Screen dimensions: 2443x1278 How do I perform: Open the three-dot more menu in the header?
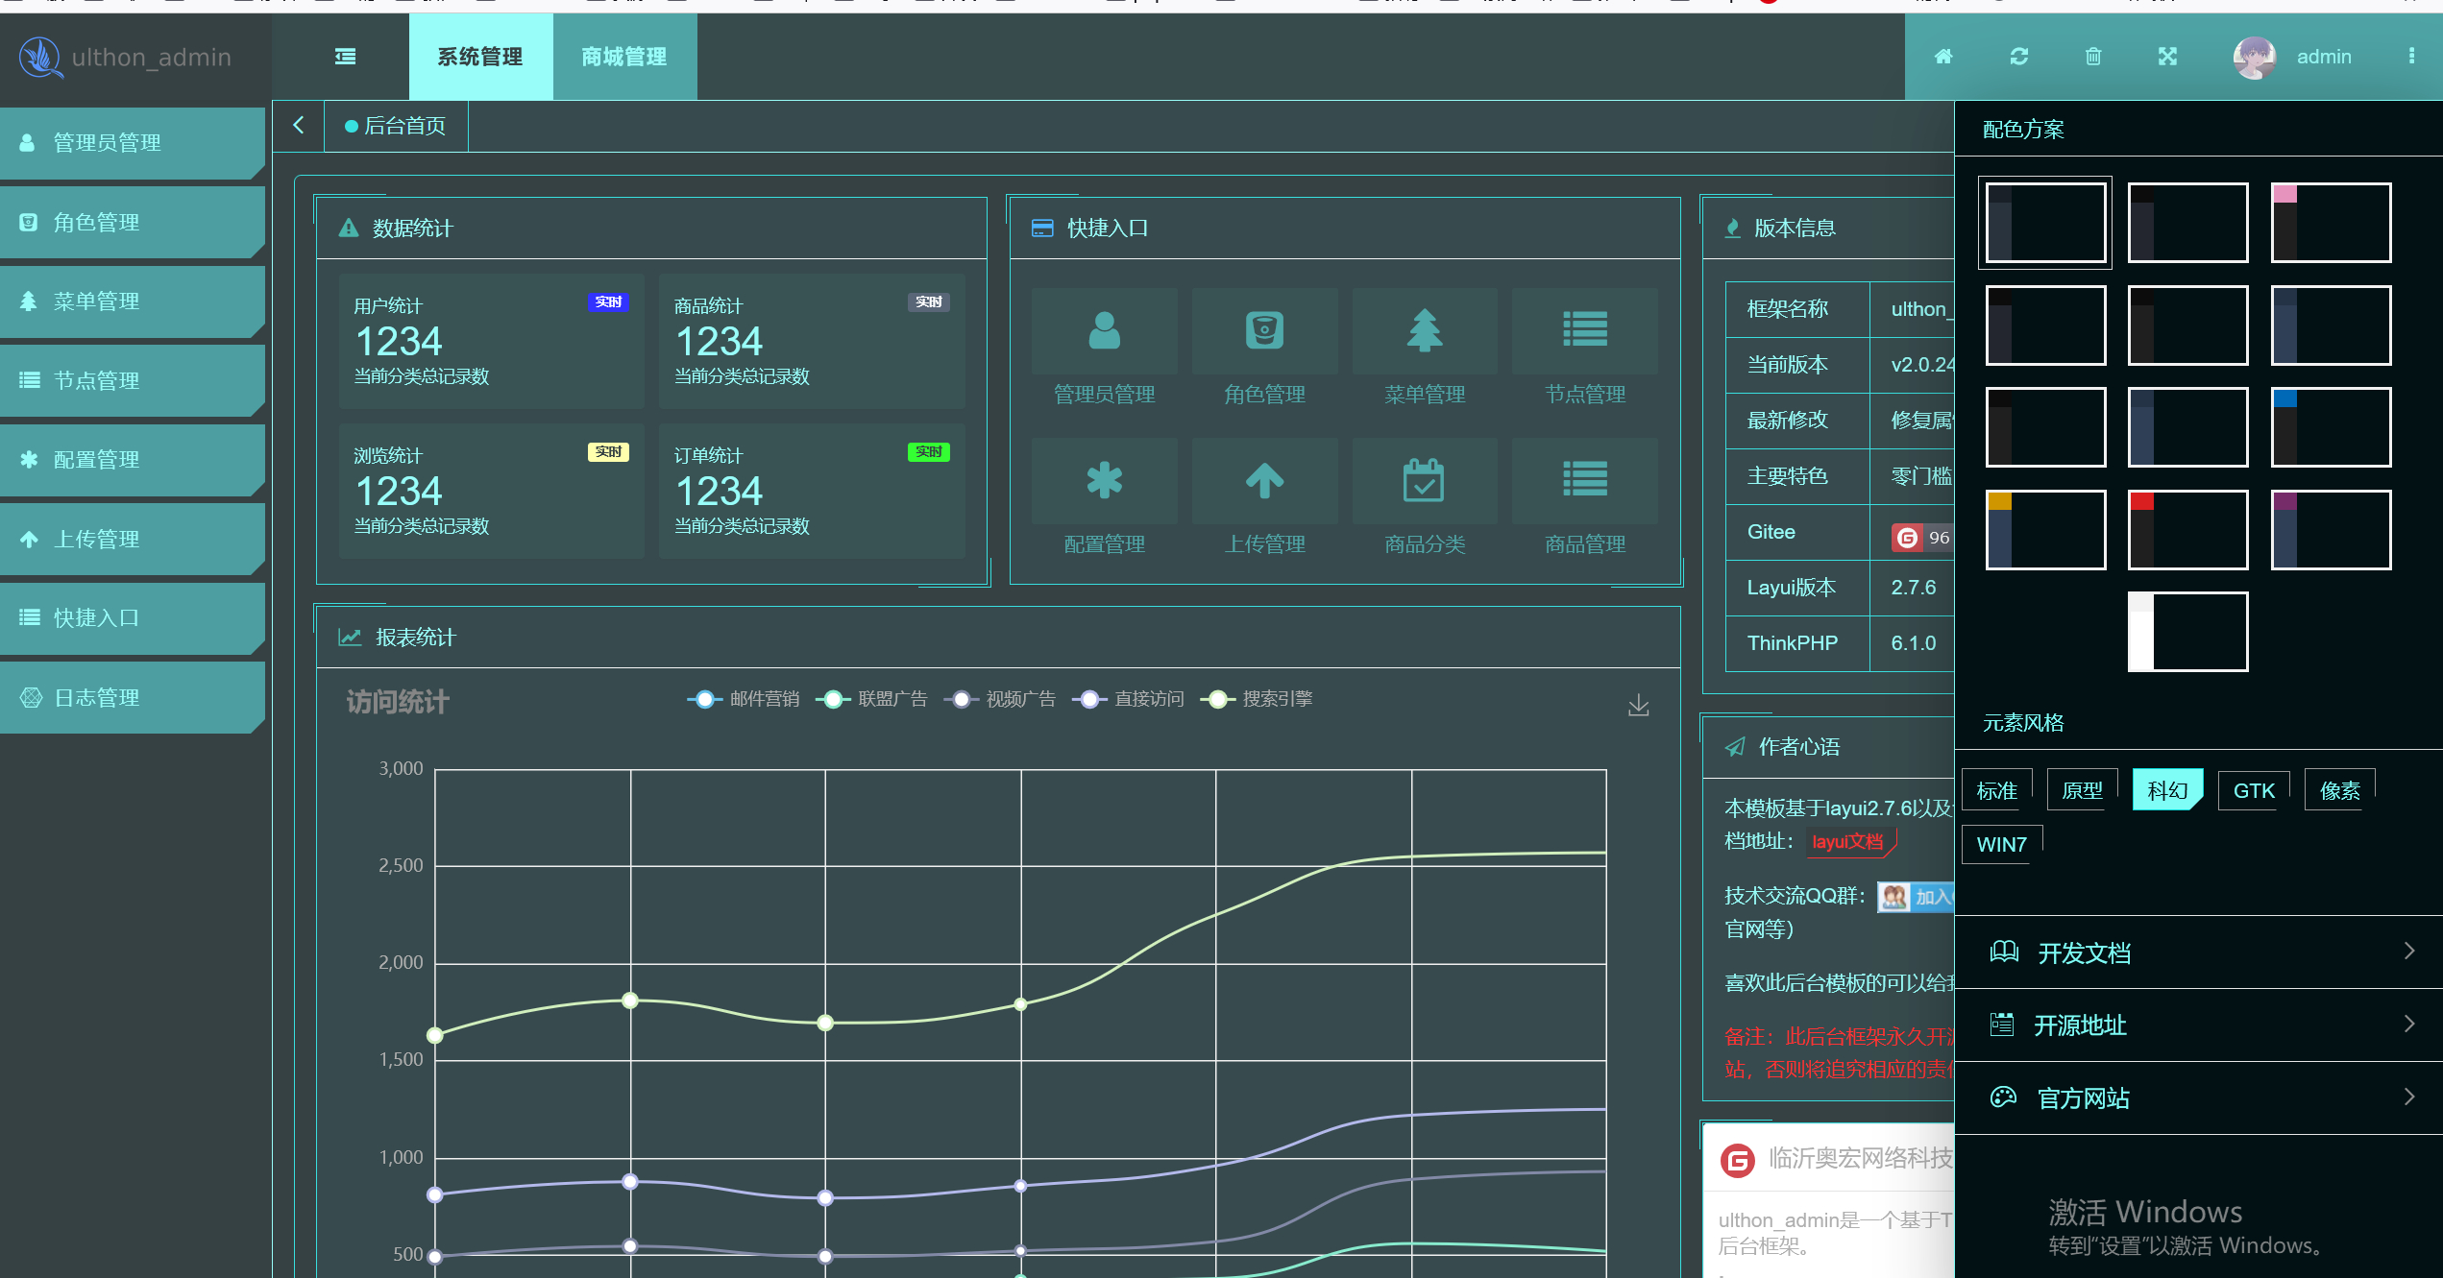2411,57
